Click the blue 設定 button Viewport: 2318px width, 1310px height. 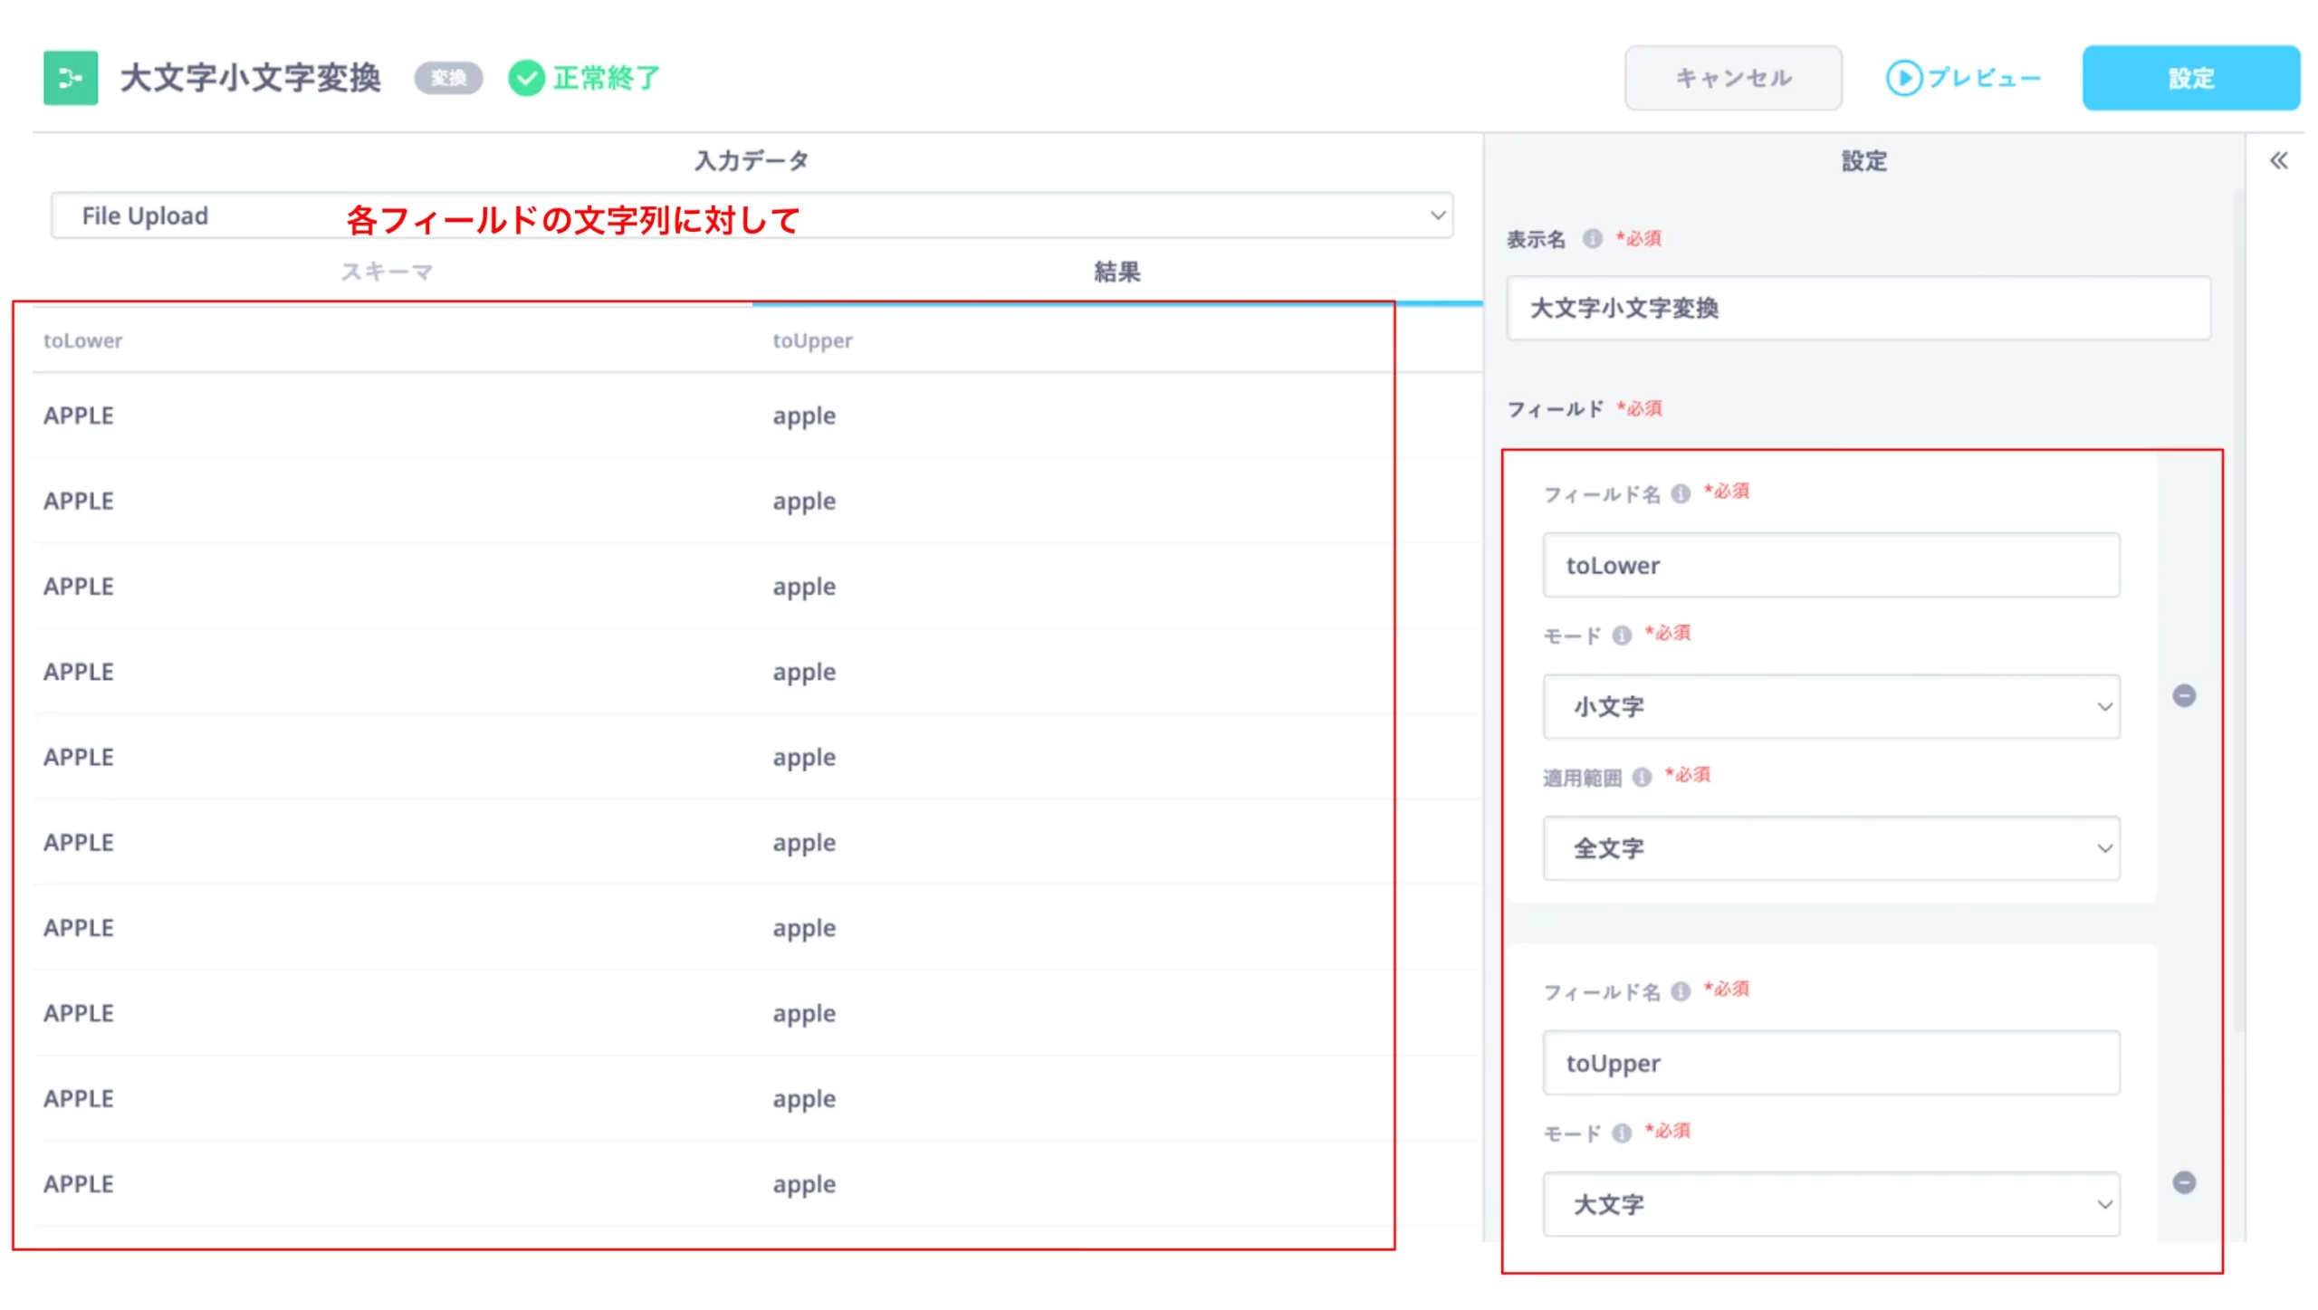pyautogui.click(x=2189, y=78)
